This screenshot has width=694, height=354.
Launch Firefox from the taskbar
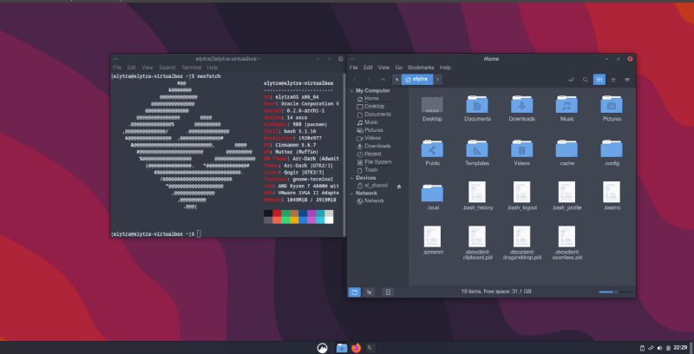[x=356, y=348]
